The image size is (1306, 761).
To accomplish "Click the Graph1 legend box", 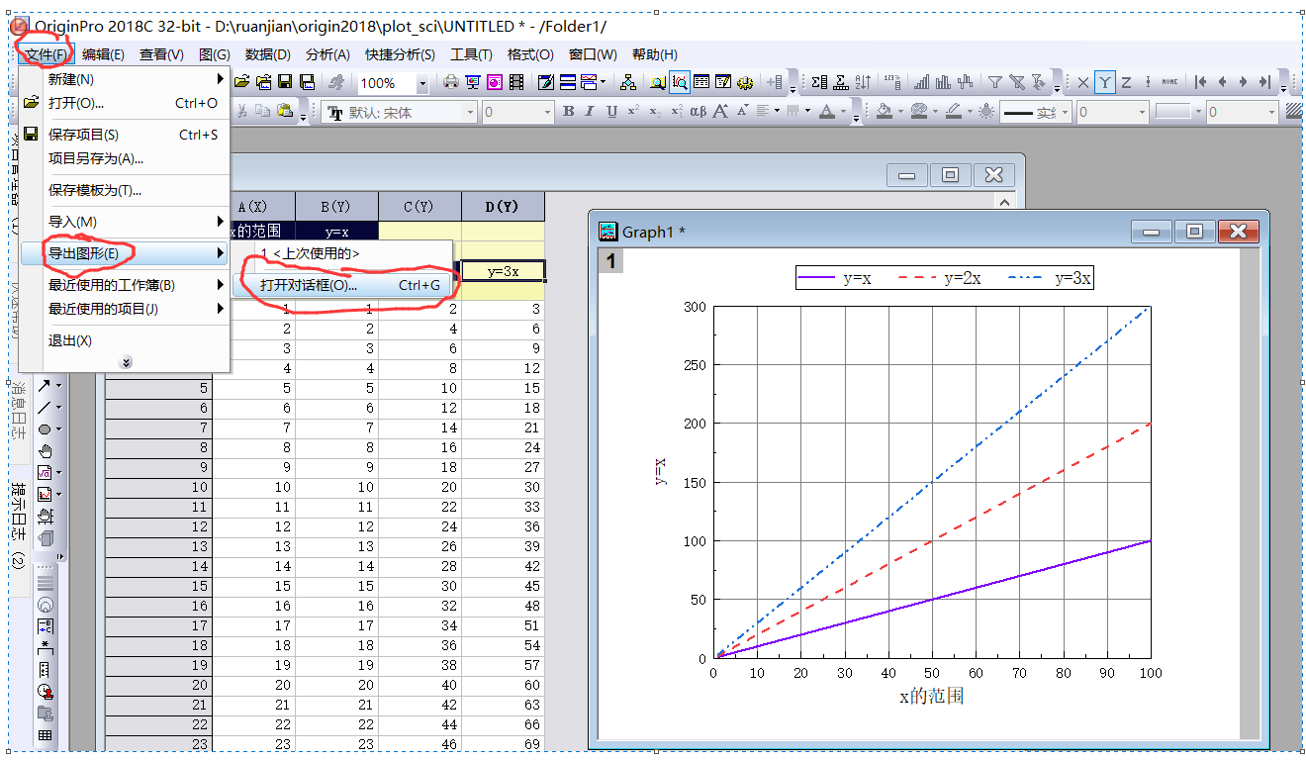I will [944, 278].
